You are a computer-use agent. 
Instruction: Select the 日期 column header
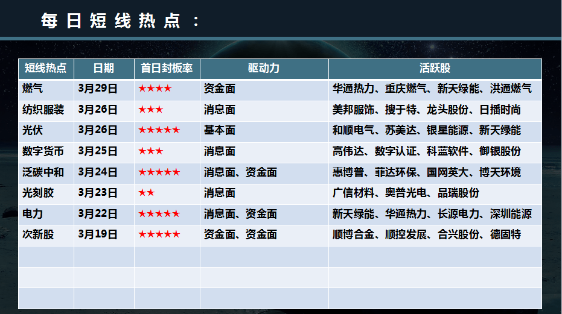coord(104,68)
